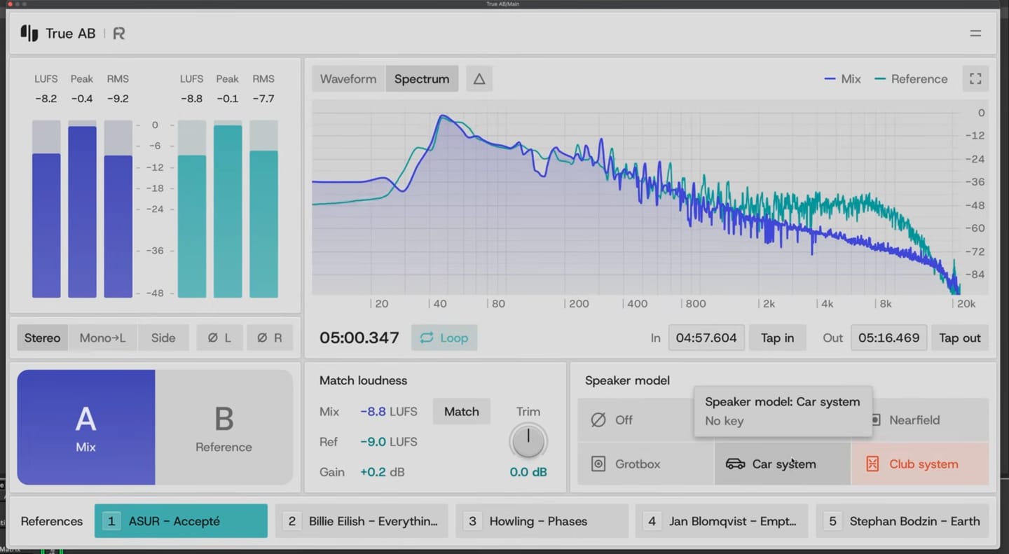Select the Club system speaker model
The width and height of the screenshot is (1009, 554).
coord(920,464)
